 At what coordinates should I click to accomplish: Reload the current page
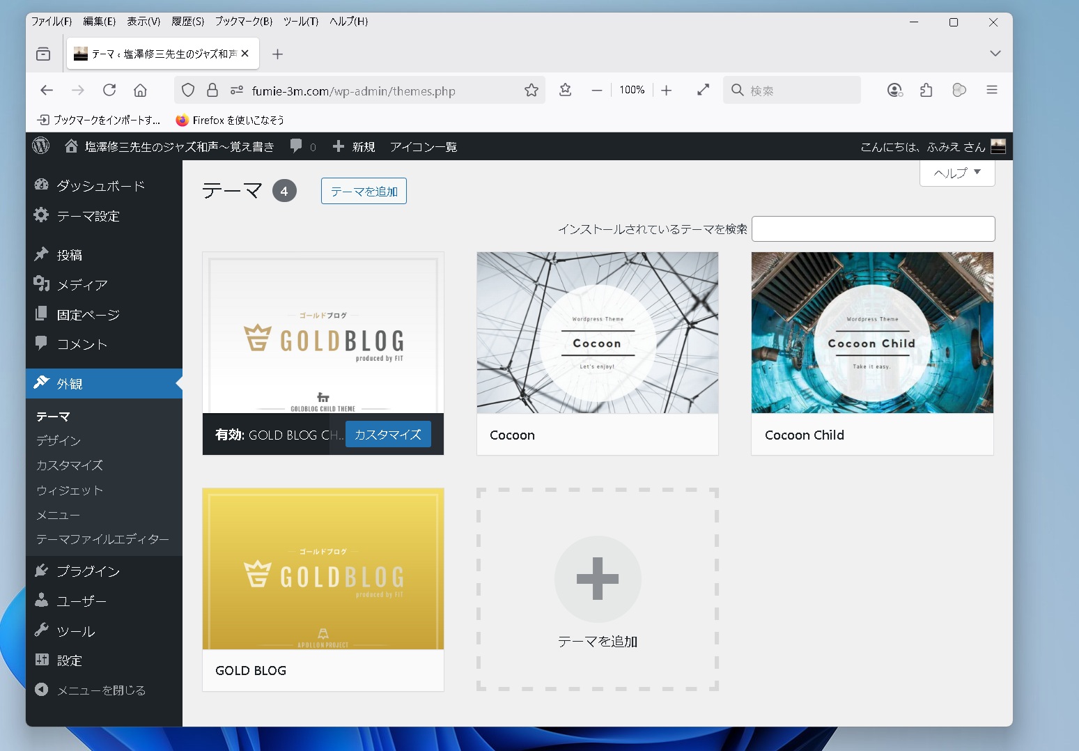point(109,90)
